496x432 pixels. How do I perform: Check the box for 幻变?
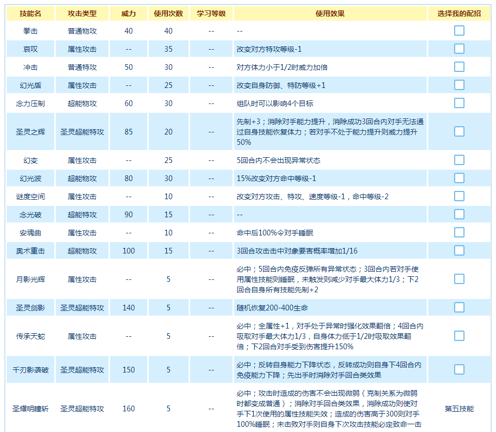click(459, 160)
